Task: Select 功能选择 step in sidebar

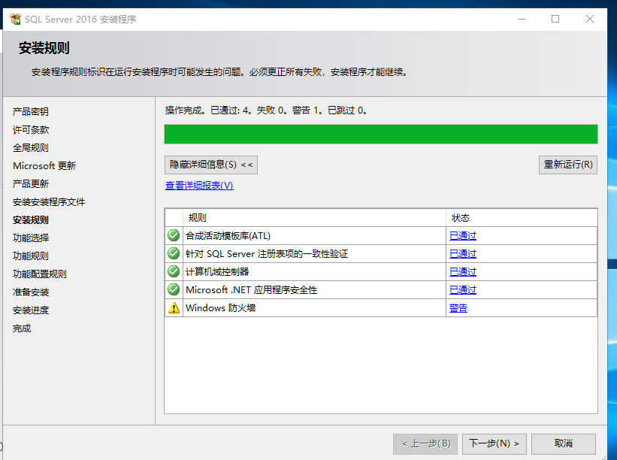Action: 31,238
